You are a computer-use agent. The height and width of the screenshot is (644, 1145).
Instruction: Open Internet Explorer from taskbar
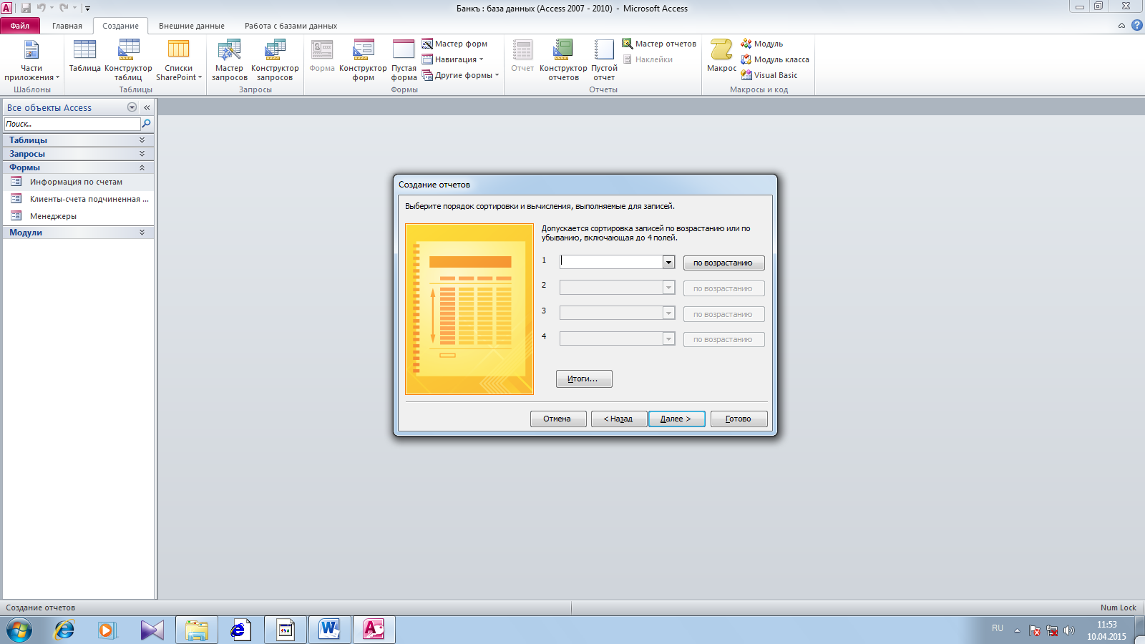pyautogui.click(x=64, y=630)
